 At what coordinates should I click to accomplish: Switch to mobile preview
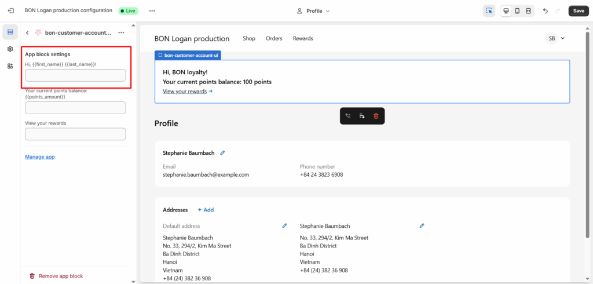pos(517,11)
